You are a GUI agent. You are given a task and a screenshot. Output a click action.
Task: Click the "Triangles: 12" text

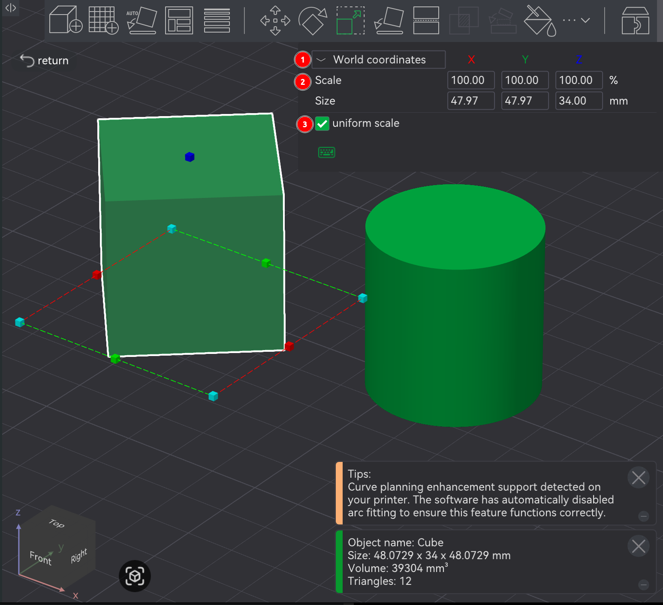click(380, 581)
